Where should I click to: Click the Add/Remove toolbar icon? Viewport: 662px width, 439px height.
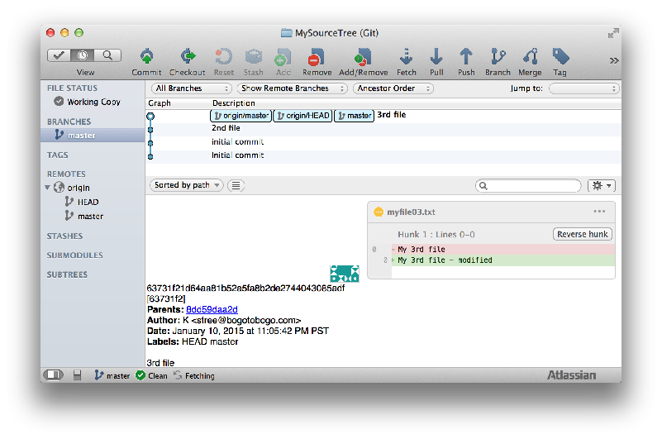(363, 56)
